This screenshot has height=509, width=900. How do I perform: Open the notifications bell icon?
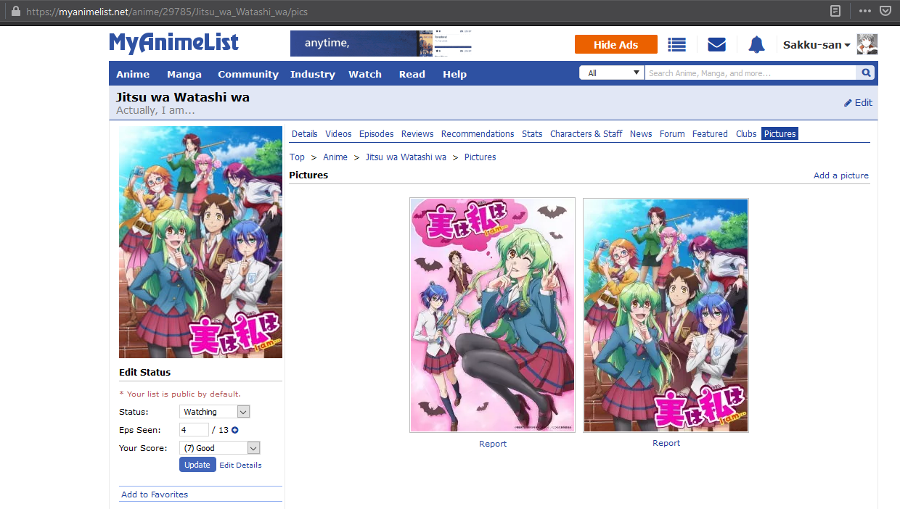click(756, 45)
